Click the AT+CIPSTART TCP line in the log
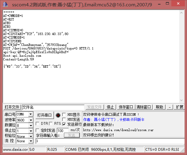Image resolution: width=187 pixels, height=155 pixels. [x=36, y=34]
